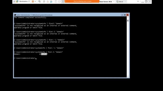Close the cmd.exe window
Viewport: 163px width, 91px height.
[x=127, y=15]
